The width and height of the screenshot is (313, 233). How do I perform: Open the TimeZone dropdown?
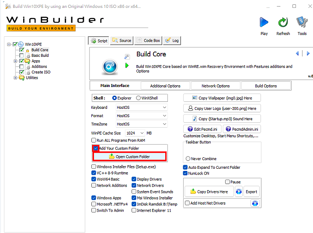click(x=142, y=124)
